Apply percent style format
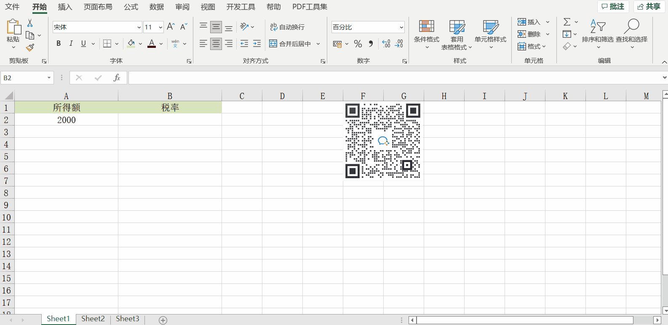The height and width of the screenshot is (325, 668). pos(358,44)
